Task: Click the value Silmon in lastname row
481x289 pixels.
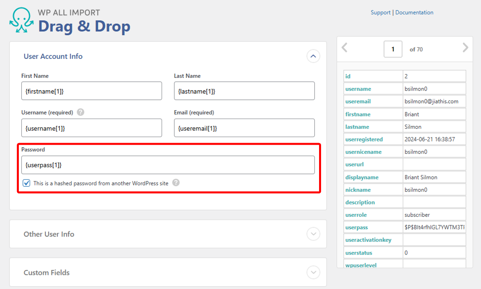Action: pyautogui.click(x=413, y=127)
